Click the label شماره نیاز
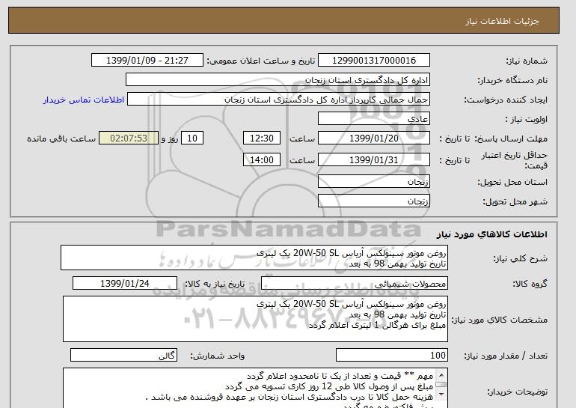 527,61
